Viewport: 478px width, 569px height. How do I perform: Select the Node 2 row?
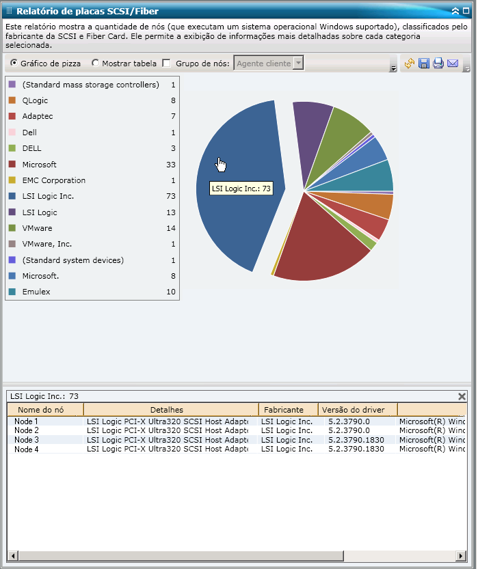(x=237, y=430)
